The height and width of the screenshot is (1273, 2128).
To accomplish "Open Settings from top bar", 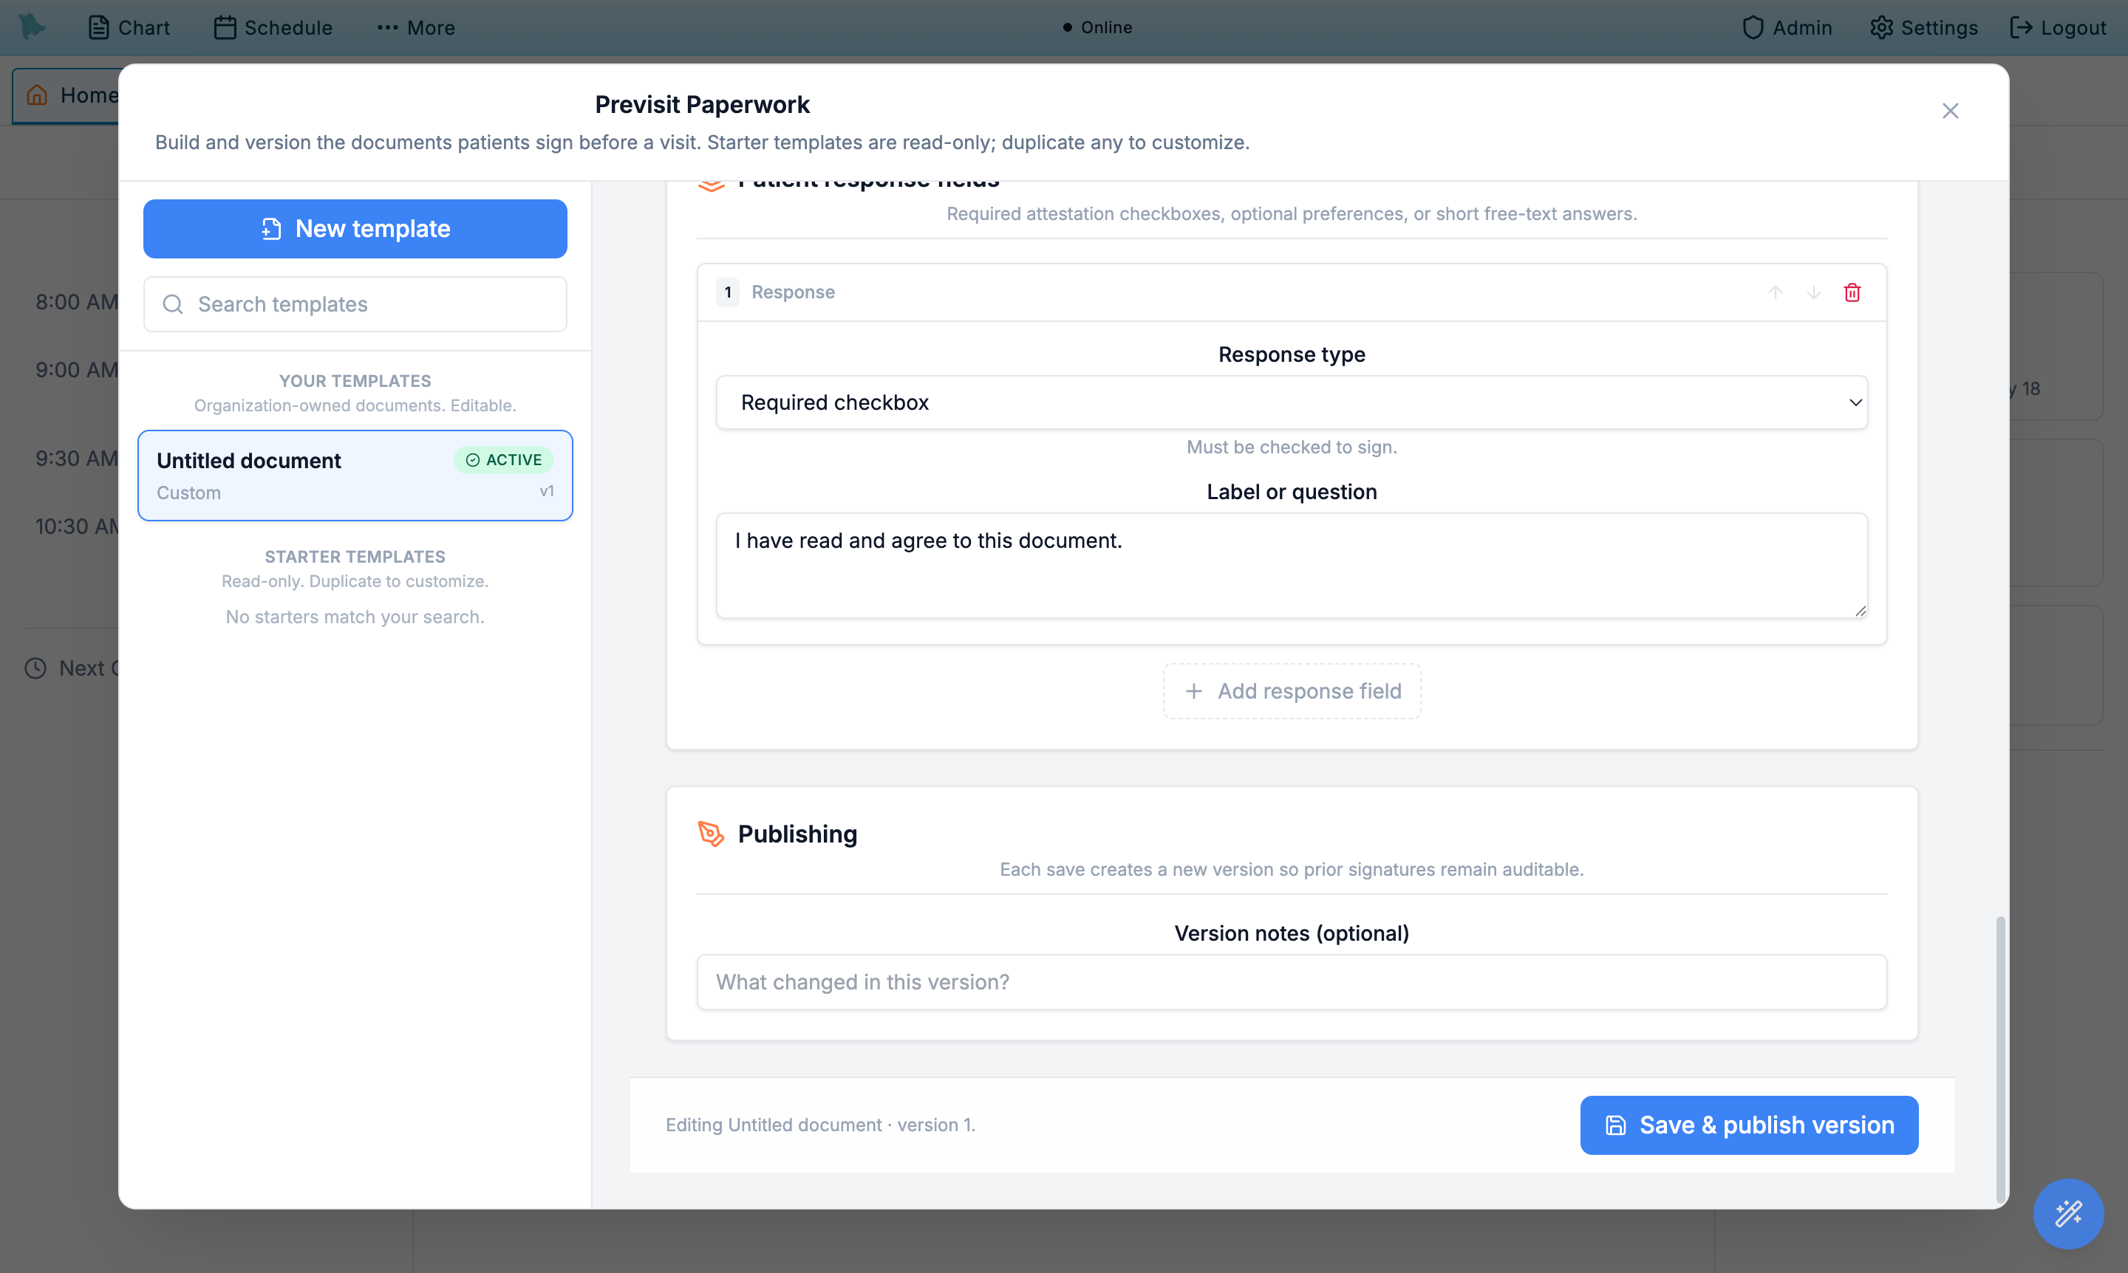I will [x=1924, y=27].
